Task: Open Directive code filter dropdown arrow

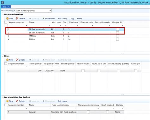Action: 92,26
